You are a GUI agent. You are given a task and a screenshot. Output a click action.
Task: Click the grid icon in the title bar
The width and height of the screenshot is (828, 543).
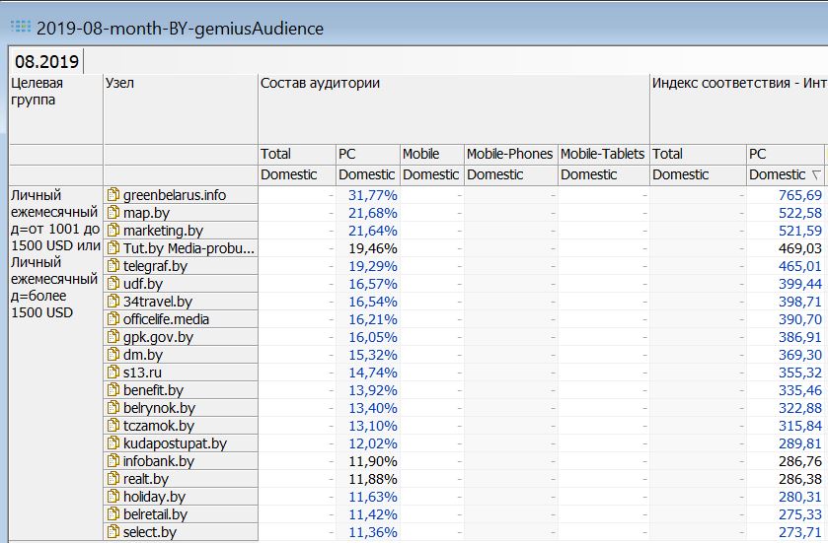coord(19,28)
